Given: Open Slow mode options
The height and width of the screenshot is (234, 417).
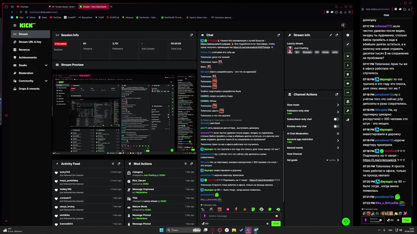Looking at the screenshot, I should (313, 105).
